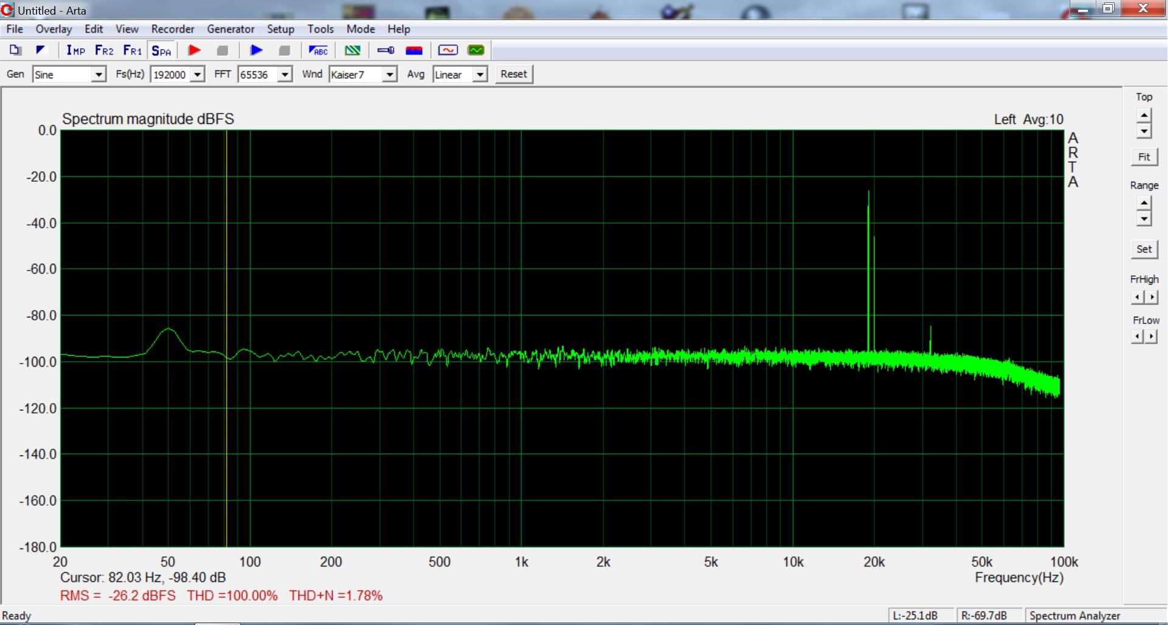The image size is (1170, 625).
Task: Click the red sine wave signal icon
Action: 448,50
